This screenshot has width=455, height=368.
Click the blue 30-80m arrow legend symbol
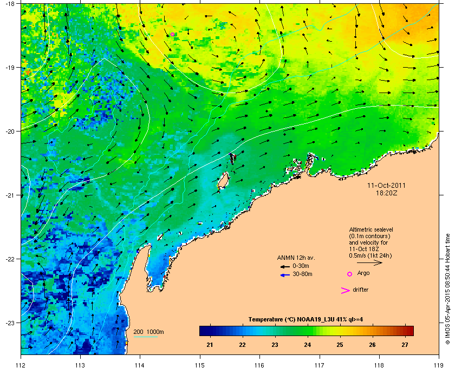tap(285, 275)
